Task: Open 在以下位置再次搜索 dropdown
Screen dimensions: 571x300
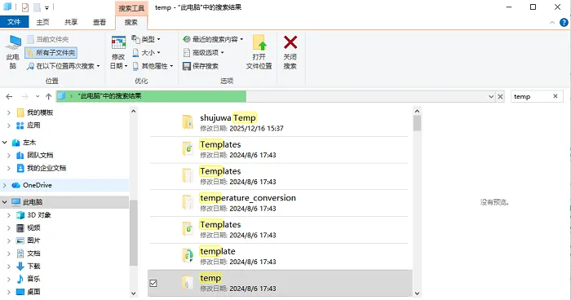Action: [63, 66]
